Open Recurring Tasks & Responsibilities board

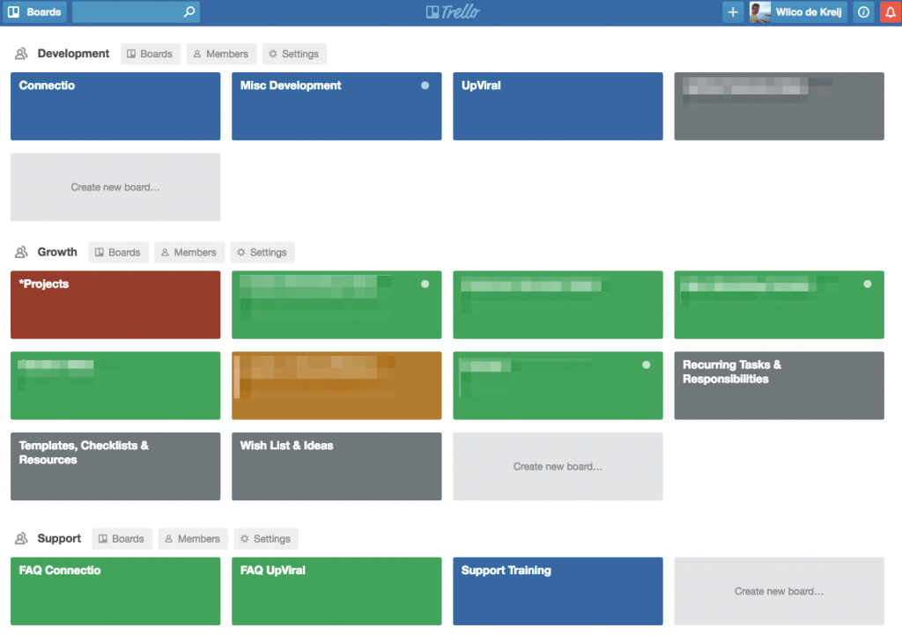tap(779, 385)
